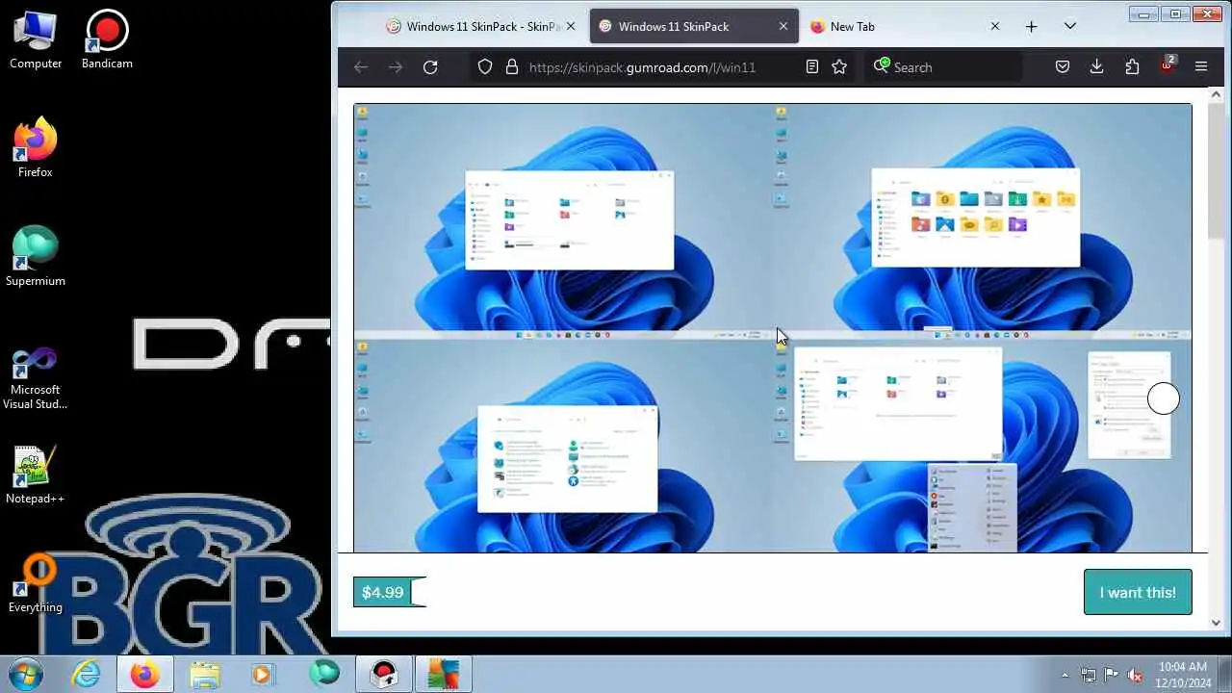Image resolution: width=1232 pixels, height=693 pixels.
Task: Click the Firefox Search box
Action: 943,67
